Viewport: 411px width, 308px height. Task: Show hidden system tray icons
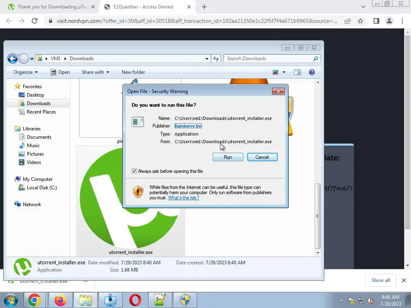click(341, 300)
